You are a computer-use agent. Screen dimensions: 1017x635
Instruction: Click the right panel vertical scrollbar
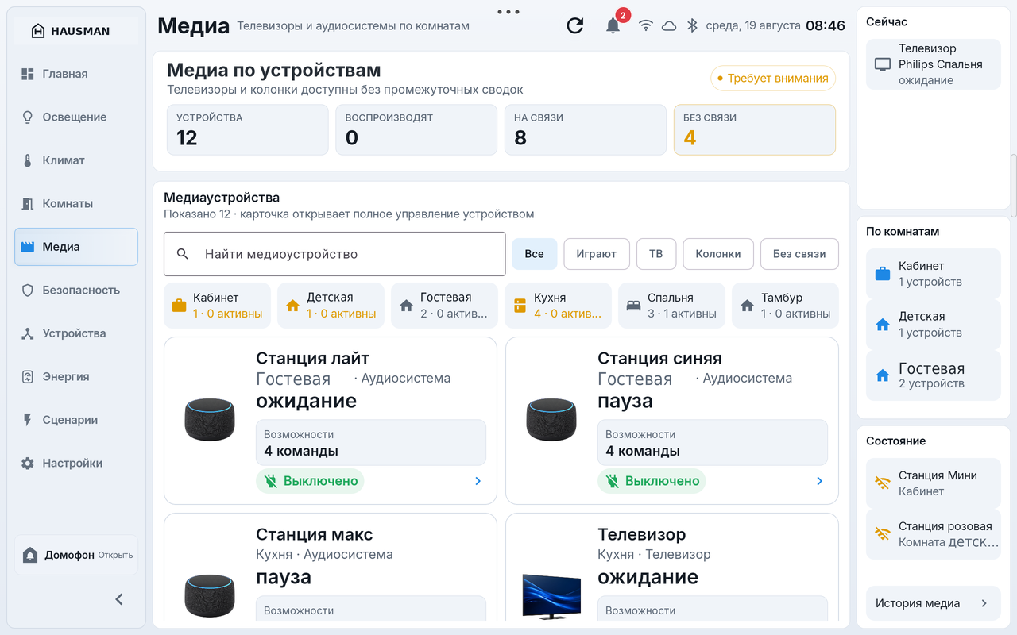[x=1014, y=187]
